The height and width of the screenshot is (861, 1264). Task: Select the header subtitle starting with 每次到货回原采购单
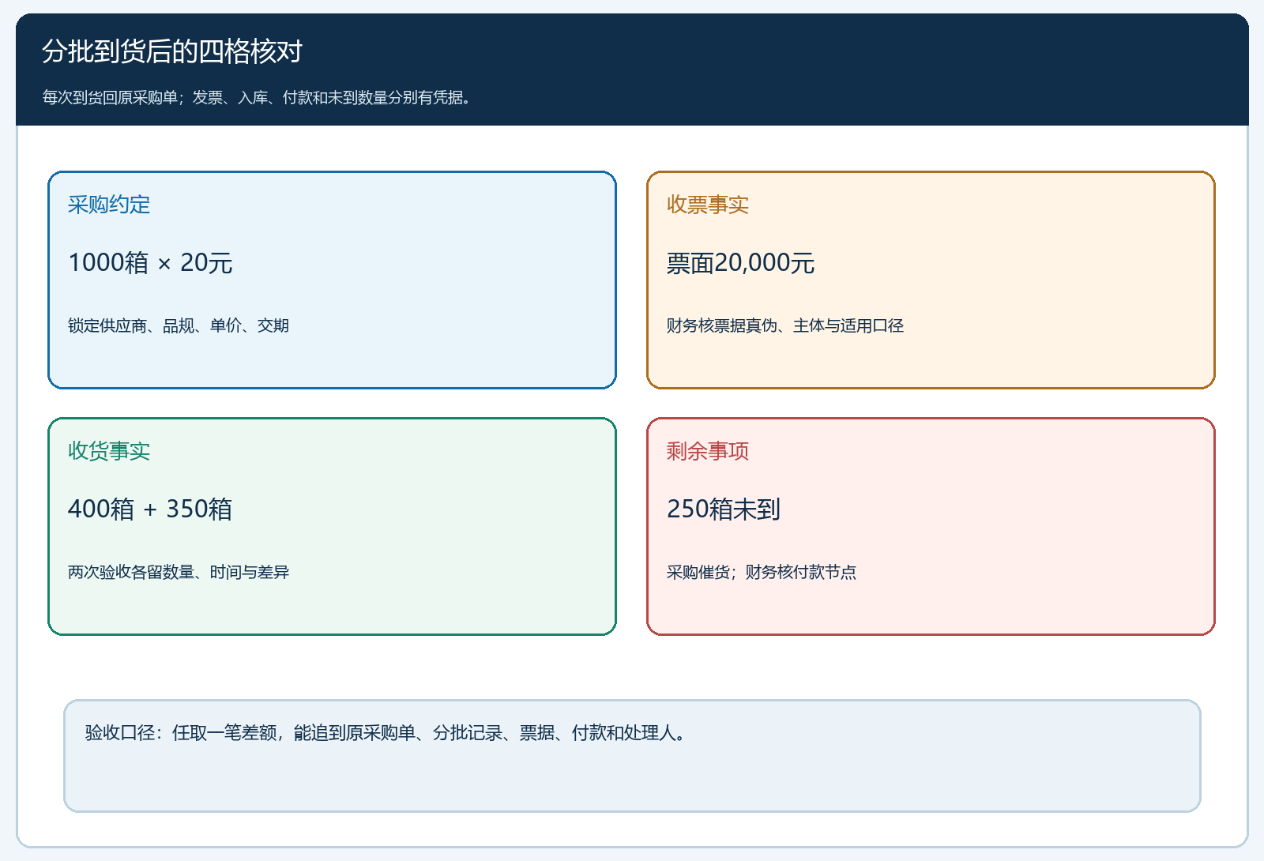pyautogui.click(x=257, y=97)
